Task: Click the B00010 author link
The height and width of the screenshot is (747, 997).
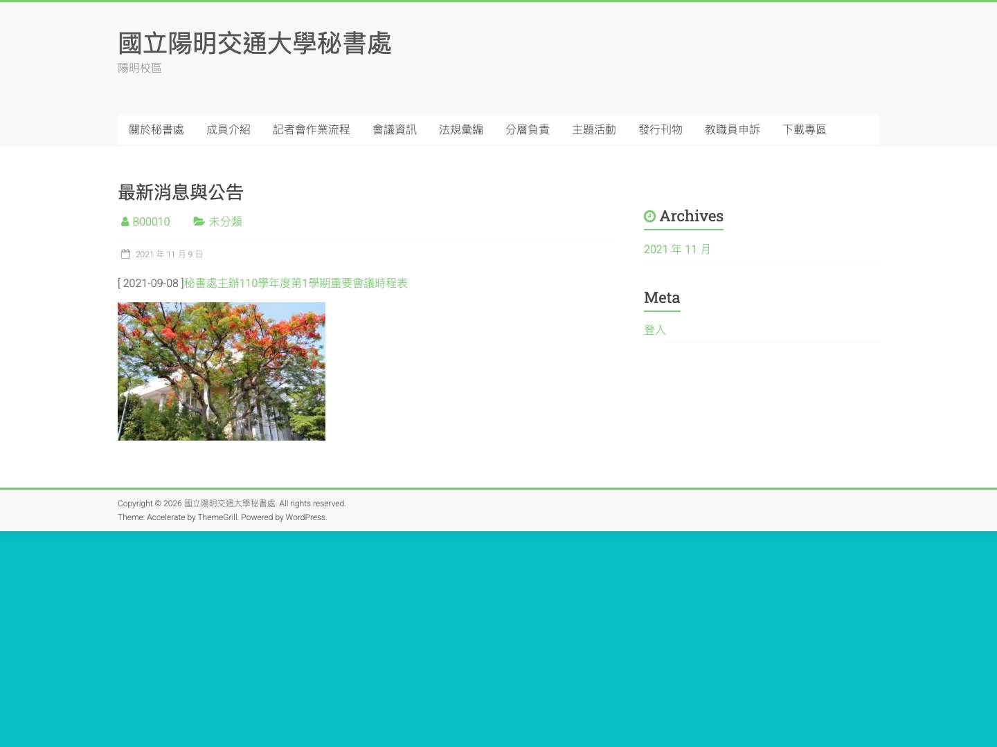Action: tap(151, 221)
